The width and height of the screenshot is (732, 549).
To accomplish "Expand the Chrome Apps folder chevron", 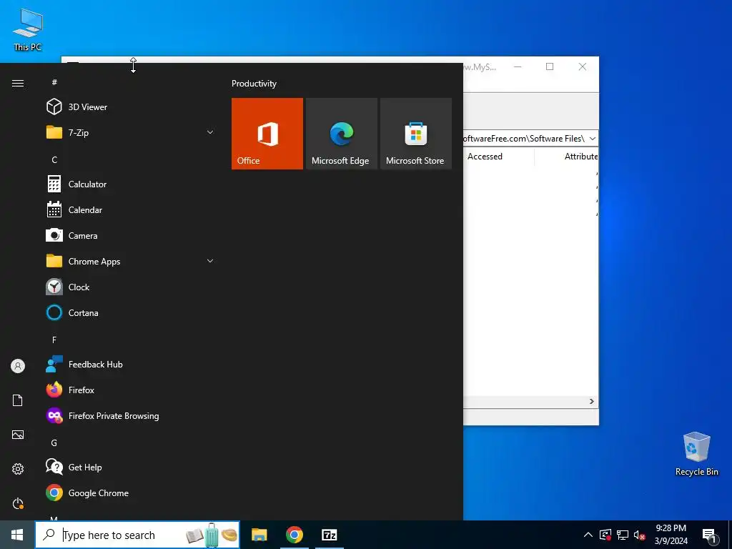I will pos(210,262).
